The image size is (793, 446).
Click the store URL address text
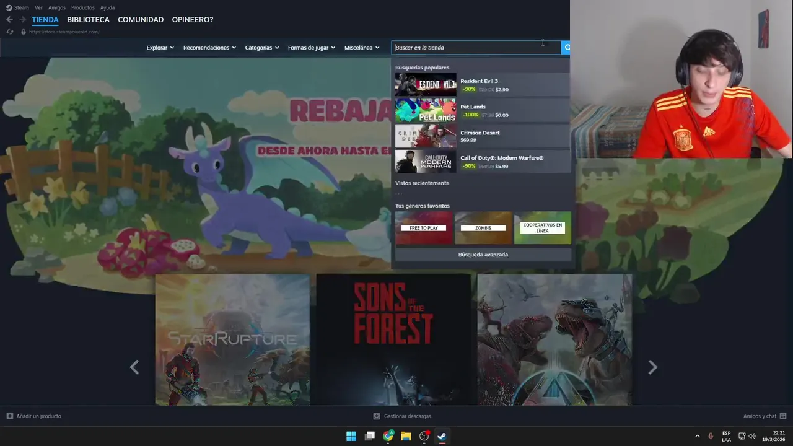tap(64, 32)
